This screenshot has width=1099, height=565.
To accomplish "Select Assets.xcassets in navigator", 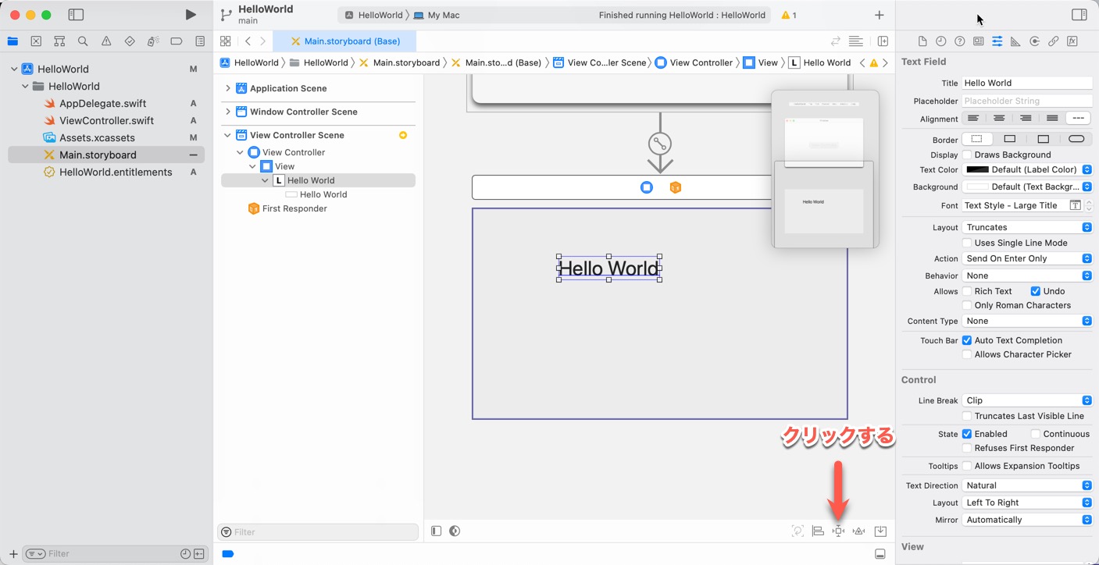I will [x=97, y=137].
